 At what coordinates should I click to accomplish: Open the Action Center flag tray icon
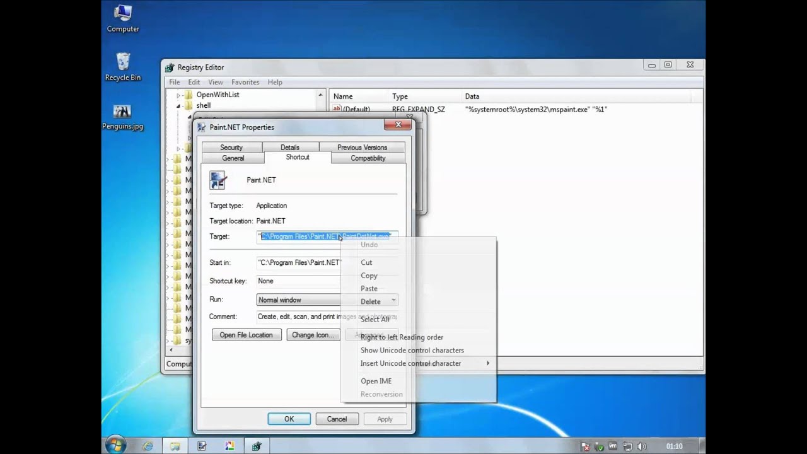point(584,446)
